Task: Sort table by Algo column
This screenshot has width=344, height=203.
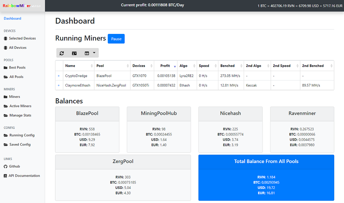Action: (x=187, y=66)
